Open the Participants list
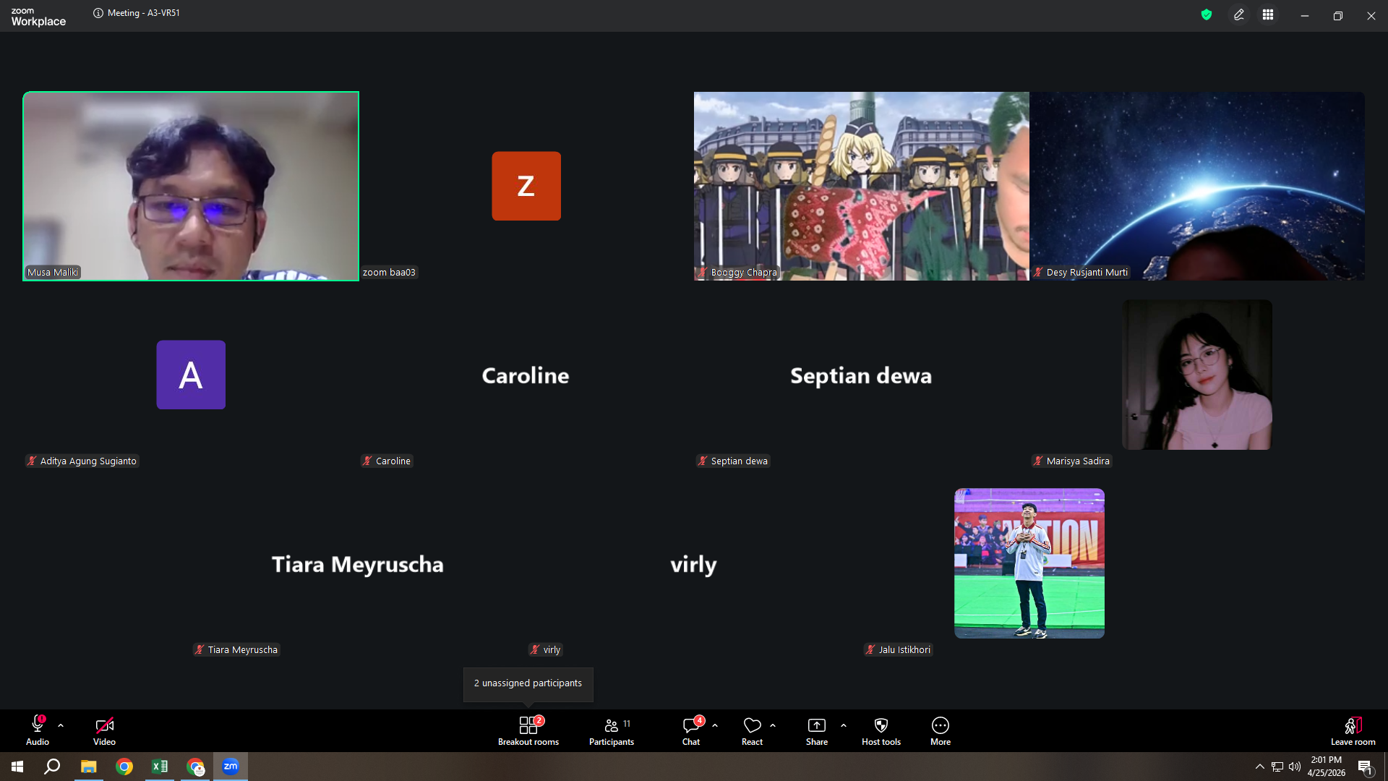Screen dimensions: 1388x781 click(x=612, y=730)
